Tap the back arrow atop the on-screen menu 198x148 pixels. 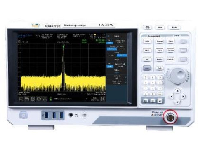coord(108,36)
